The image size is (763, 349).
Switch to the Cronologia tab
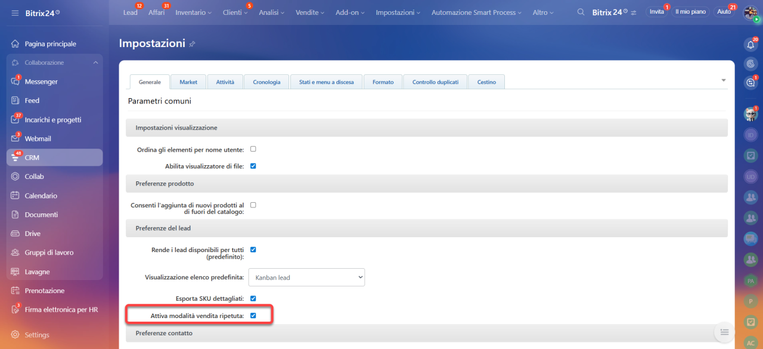(x=266, y=82)
